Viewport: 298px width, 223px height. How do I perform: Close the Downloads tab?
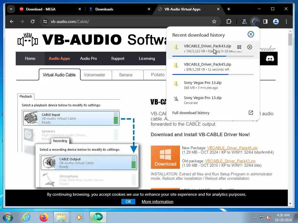149,9
